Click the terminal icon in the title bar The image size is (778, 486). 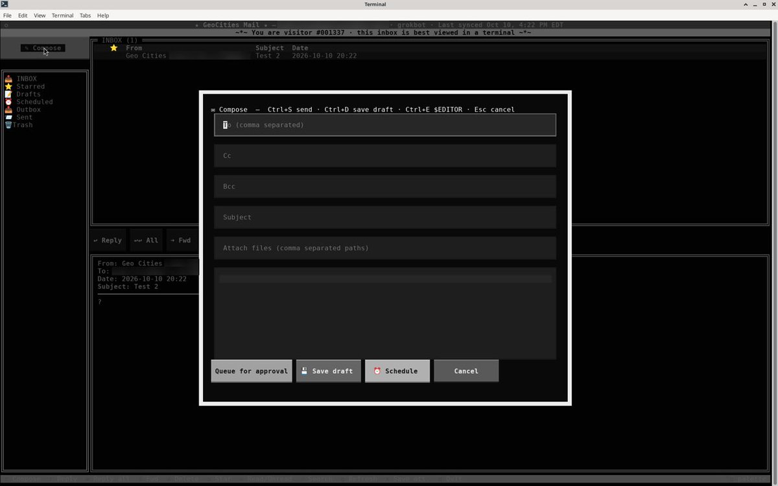(5, 4)
